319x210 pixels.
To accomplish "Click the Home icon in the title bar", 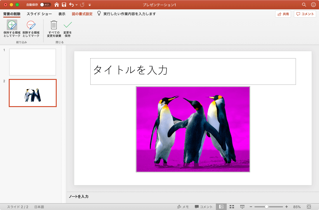I will tap(57, 5).
